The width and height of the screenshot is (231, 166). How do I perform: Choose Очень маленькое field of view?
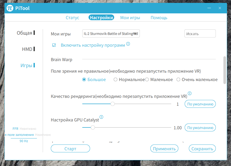pyautogui.click(x=178, y=79)
